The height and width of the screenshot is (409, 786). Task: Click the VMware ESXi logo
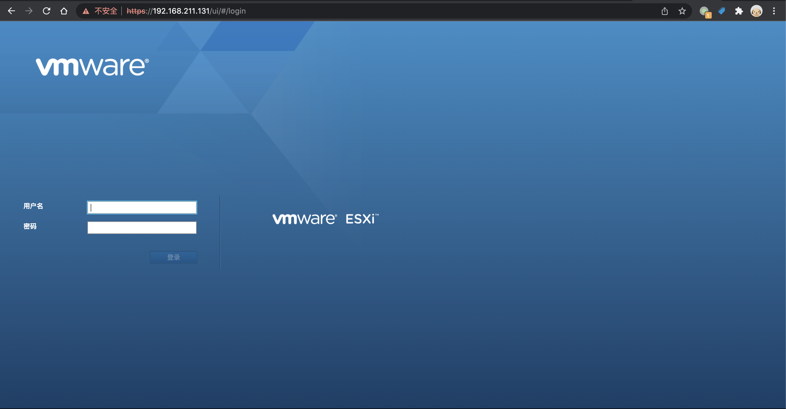pos(325,218)
